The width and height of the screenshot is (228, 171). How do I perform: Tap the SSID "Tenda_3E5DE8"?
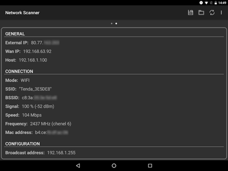[x=35, y=89]
